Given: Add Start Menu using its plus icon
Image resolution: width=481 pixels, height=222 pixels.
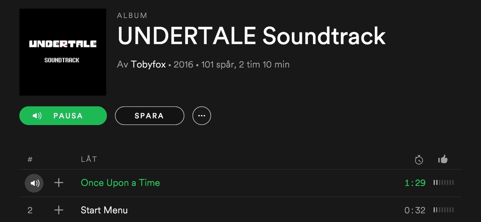Looking at the screenshot, I should [58, 210].
